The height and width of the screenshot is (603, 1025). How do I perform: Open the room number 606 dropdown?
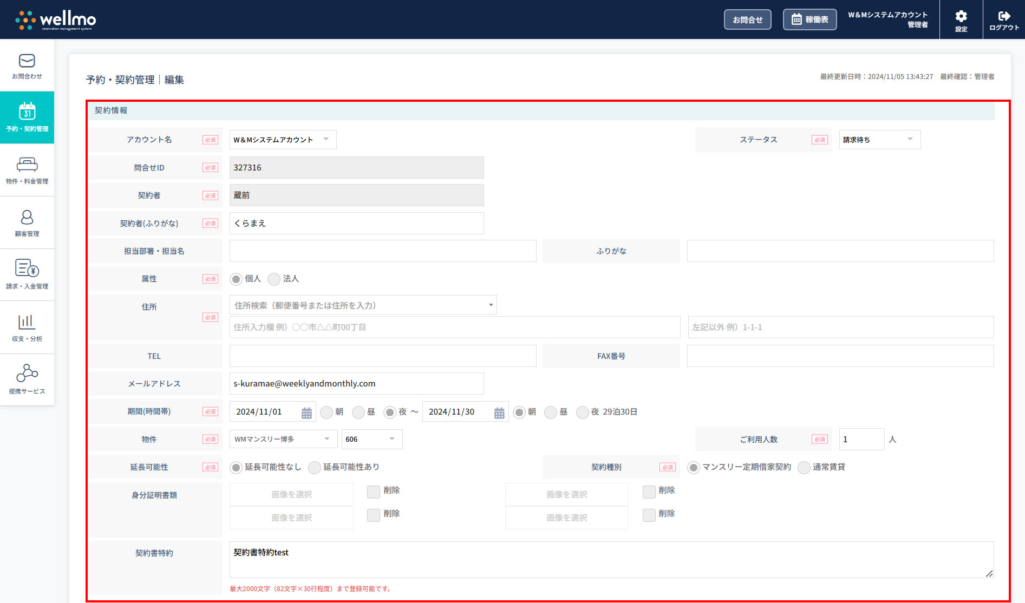pyautogui.click(x=371, y=439)
